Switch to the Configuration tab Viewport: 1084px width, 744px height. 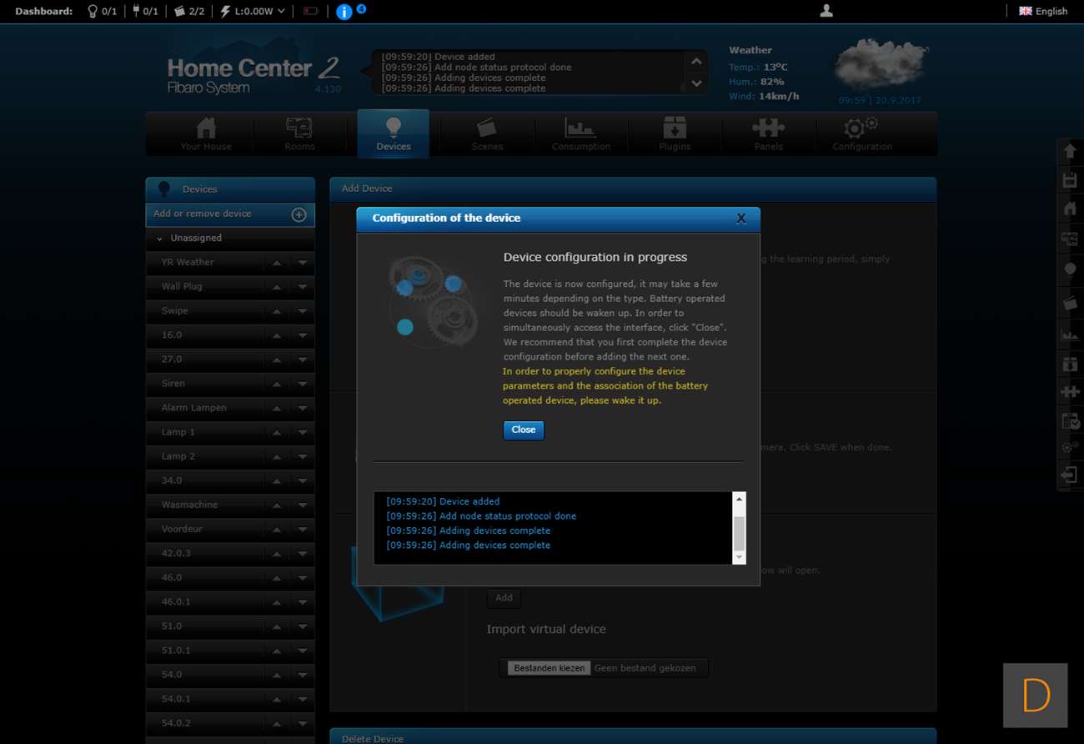point(862,133)
